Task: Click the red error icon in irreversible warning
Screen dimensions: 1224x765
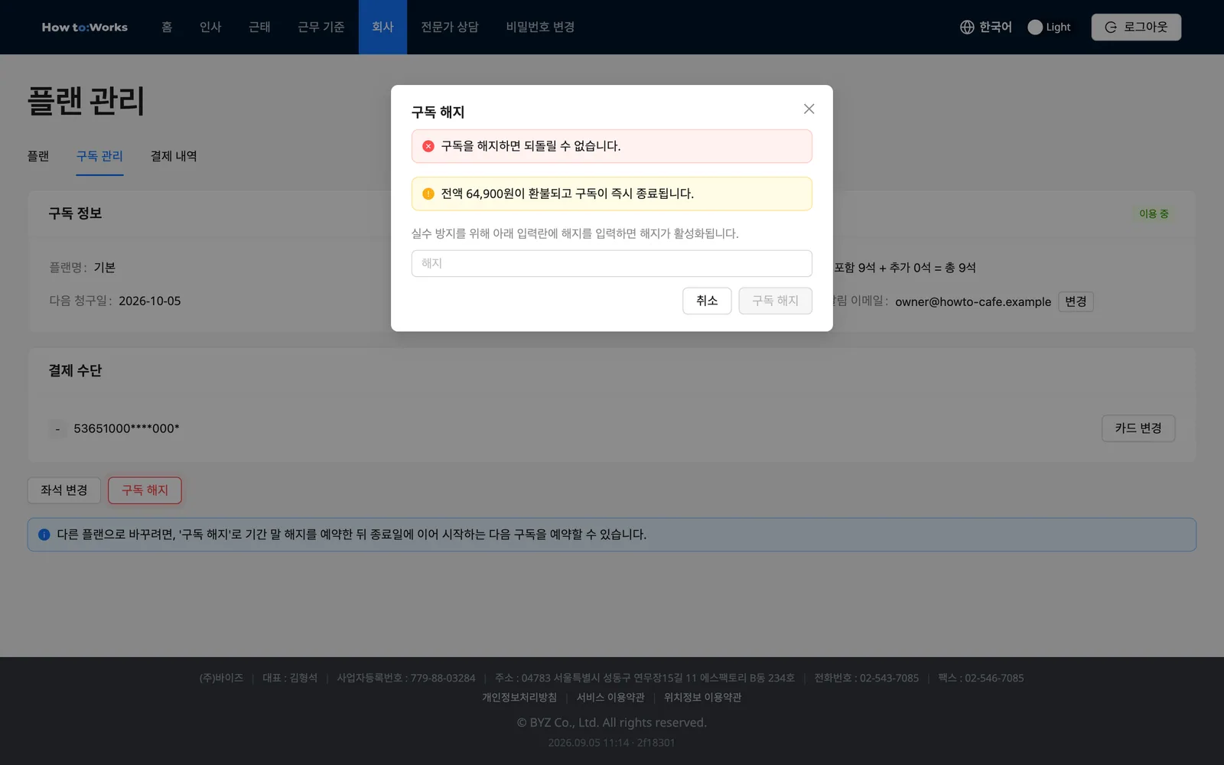Action: tap(428, 146)
